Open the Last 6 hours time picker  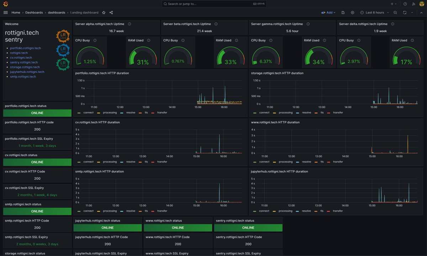(x=374, y=12)
